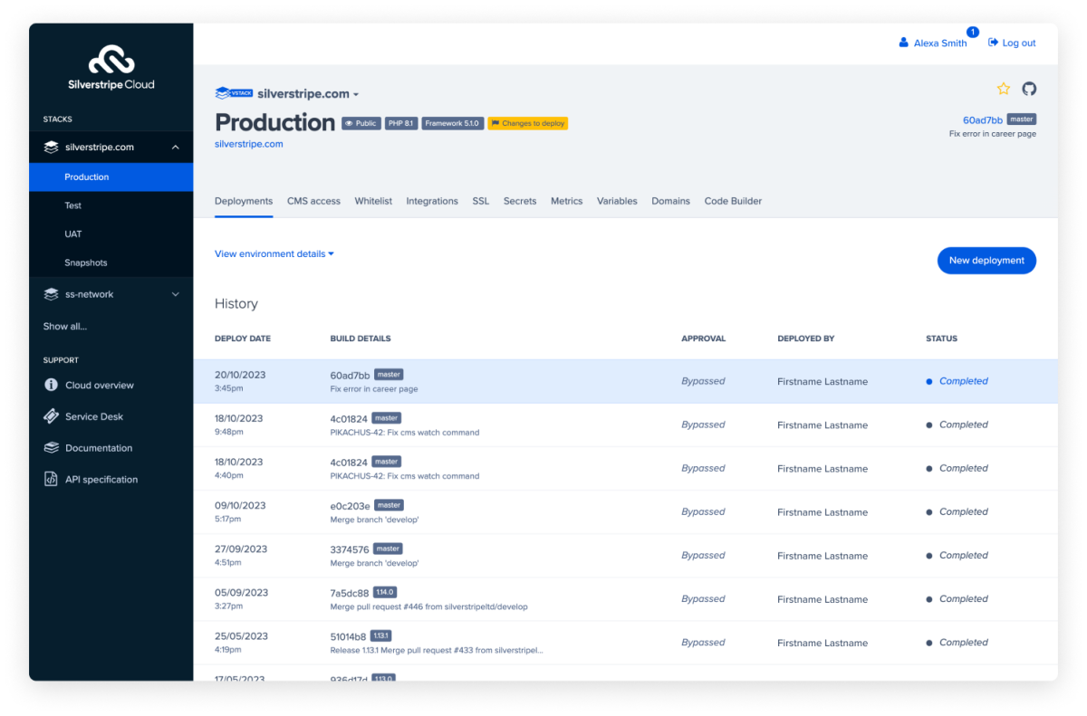1087x716 pixels.
Task: Switch to the Deployments tab
Action: 244,201
